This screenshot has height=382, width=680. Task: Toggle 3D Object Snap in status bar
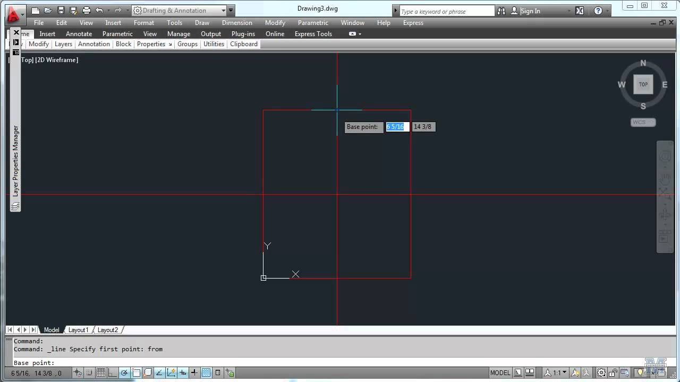coord(148,372)
